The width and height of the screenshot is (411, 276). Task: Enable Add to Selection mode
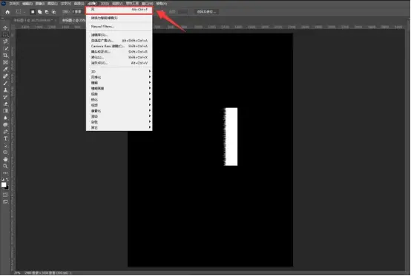pyautogui.click(x=39, y=12)
